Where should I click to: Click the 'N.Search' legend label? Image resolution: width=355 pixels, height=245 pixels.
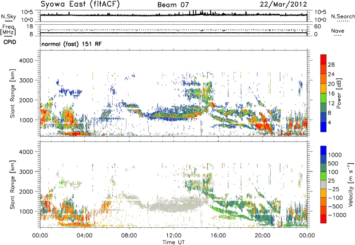pos(343,16)
